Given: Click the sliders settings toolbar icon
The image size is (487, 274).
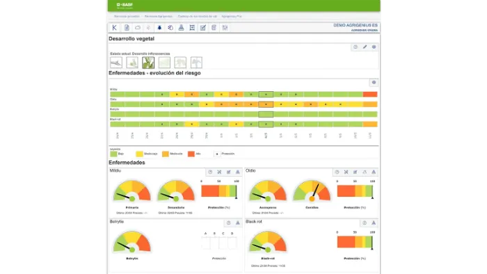Looking at the screenshot, I should (225, 28).
